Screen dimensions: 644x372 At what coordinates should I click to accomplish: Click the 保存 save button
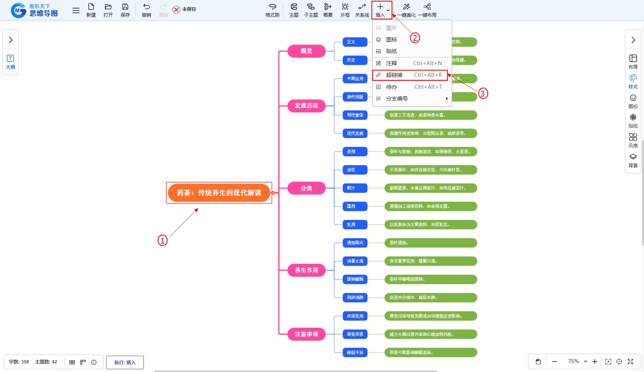(x=125, y=10)
